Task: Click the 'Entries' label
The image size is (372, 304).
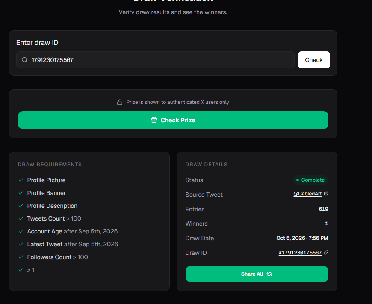Action: pos(195,209)
